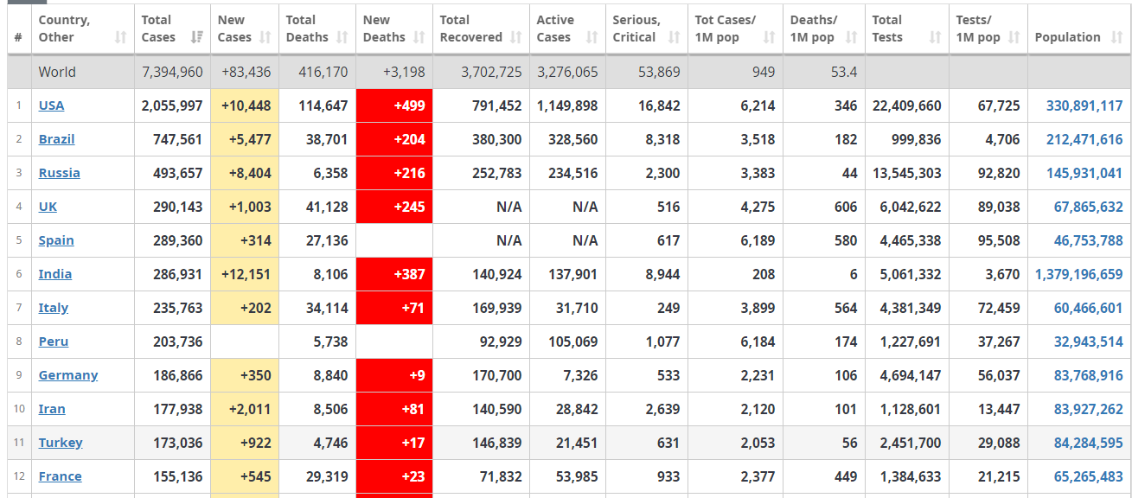
Task: Open the Peru country link
Action: pos(53,342)
